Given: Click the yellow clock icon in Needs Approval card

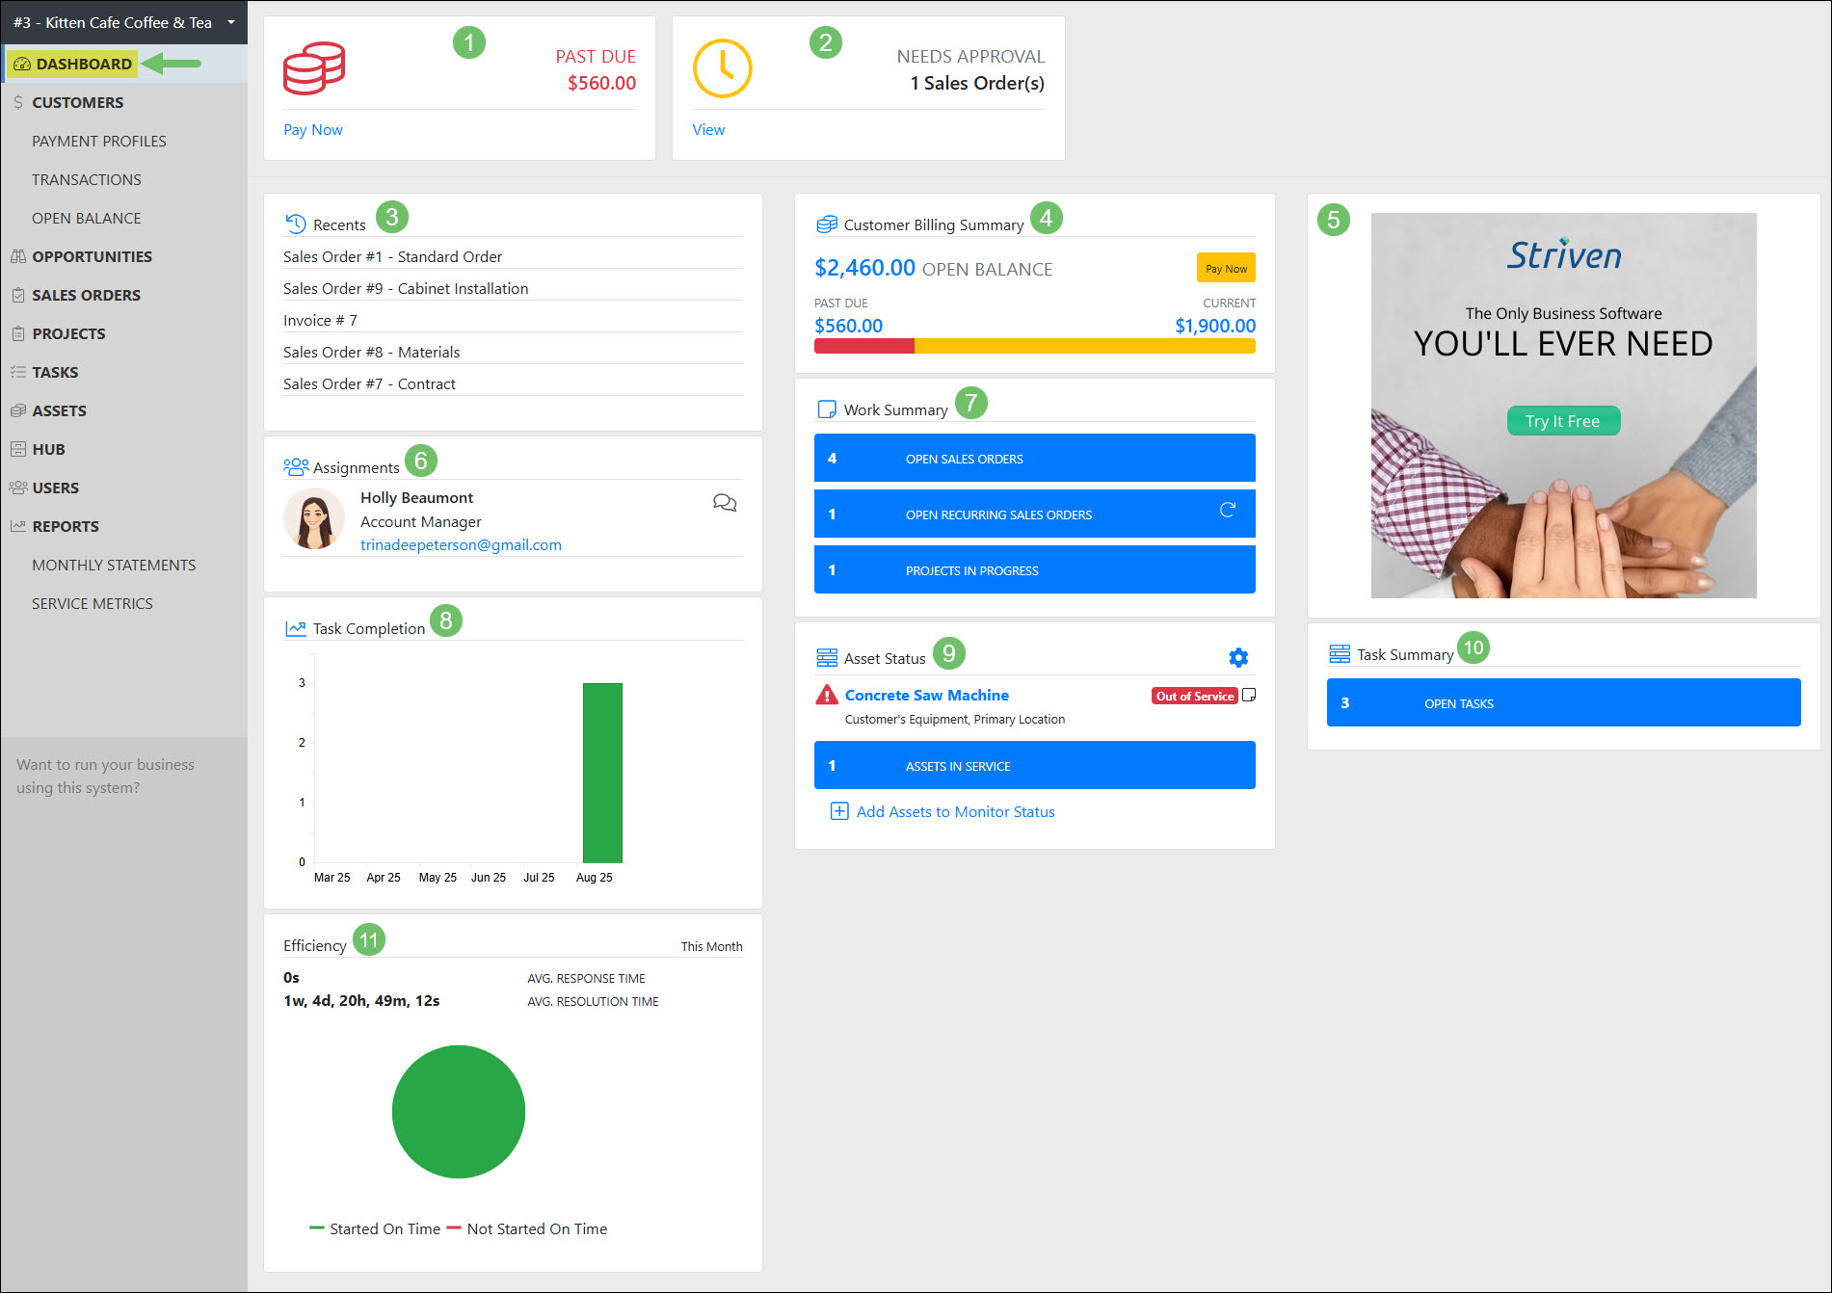Looking at the screenshot, I should (723, 67).
